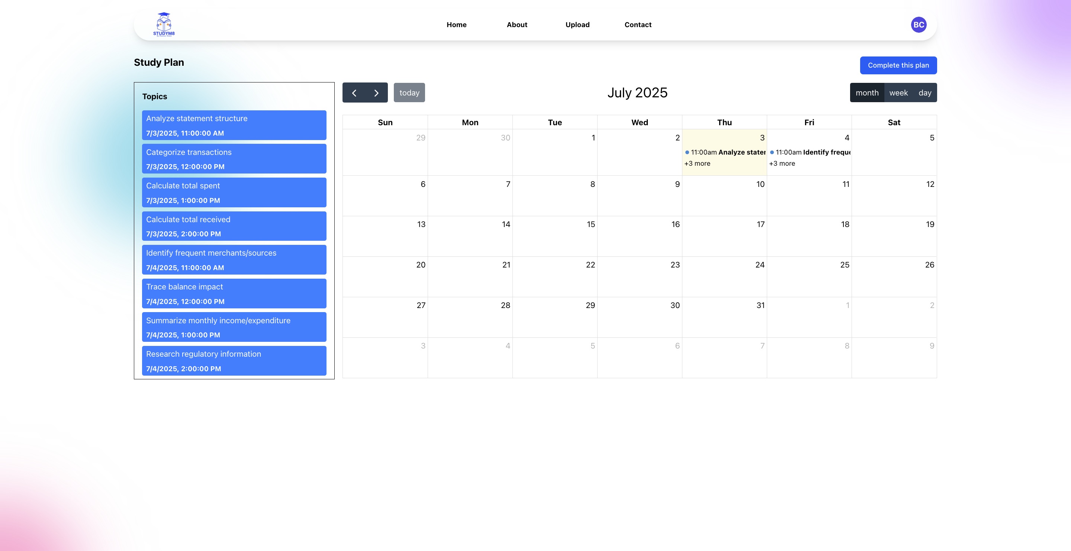Open the BC user avatar menu

pyautogui.click(x=919, y=25)
